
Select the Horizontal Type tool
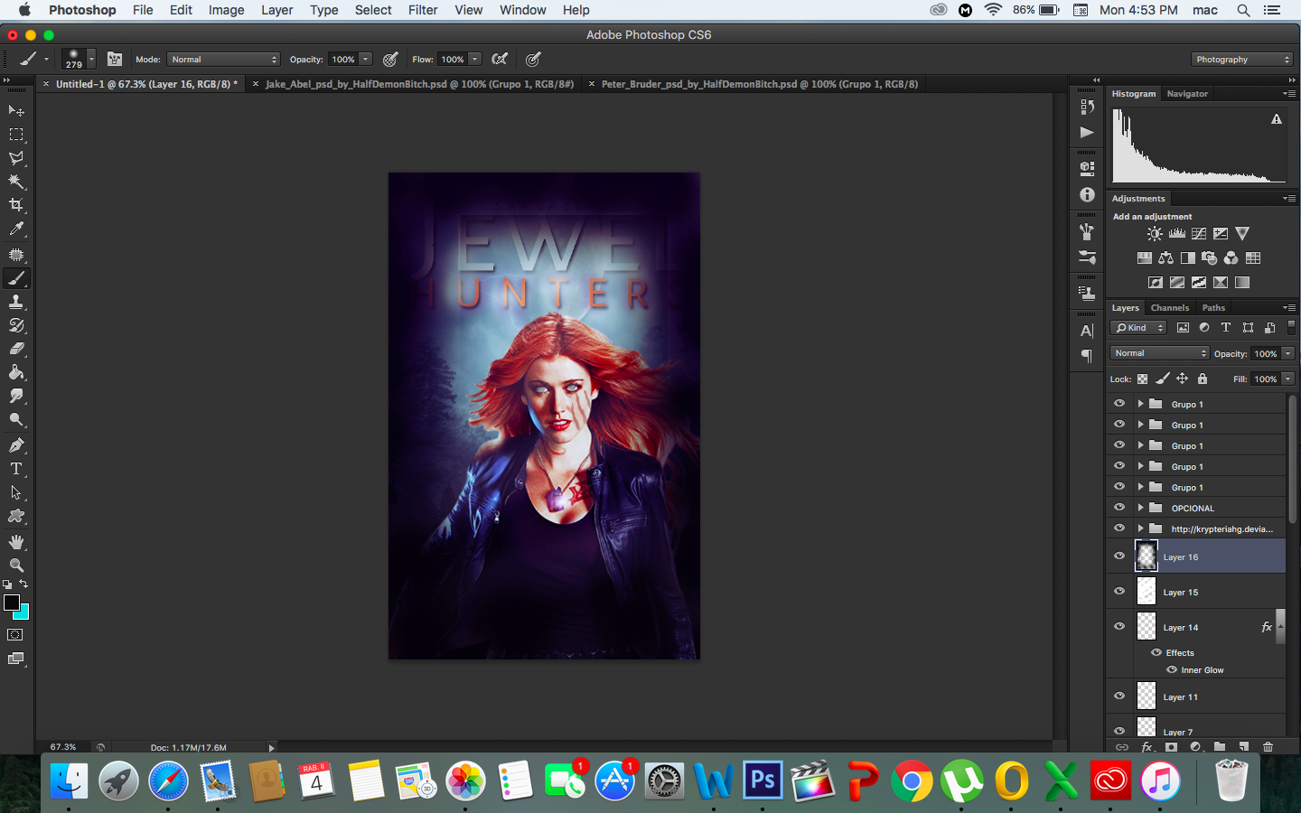[16, 469]
